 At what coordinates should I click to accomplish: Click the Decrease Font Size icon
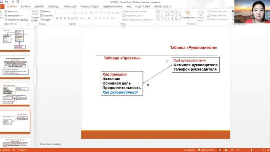[x=86, y=13]
